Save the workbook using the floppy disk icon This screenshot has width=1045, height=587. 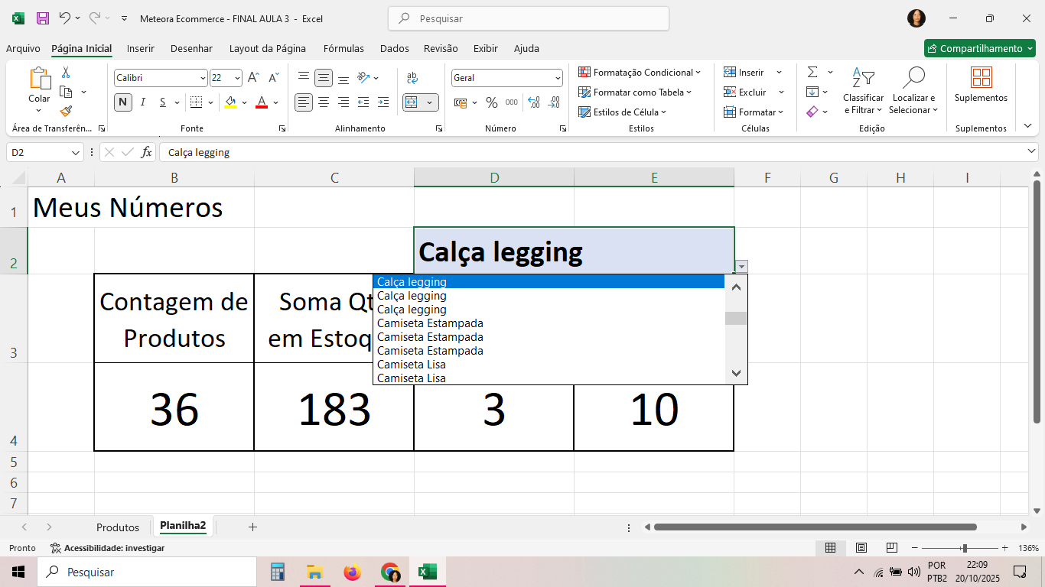(x=43, y=18)
